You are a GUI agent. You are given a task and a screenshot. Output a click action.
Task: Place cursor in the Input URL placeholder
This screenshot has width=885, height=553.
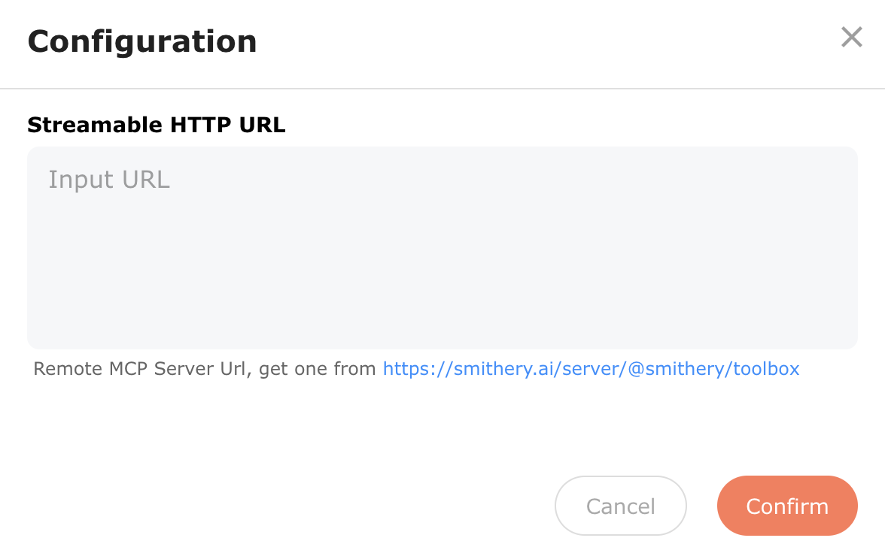point(110,180)
